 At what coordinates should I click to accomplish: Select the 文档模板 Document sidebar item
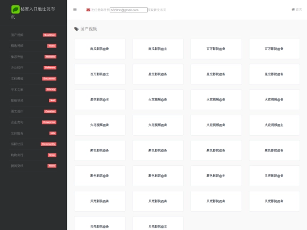tap(34, 78)
